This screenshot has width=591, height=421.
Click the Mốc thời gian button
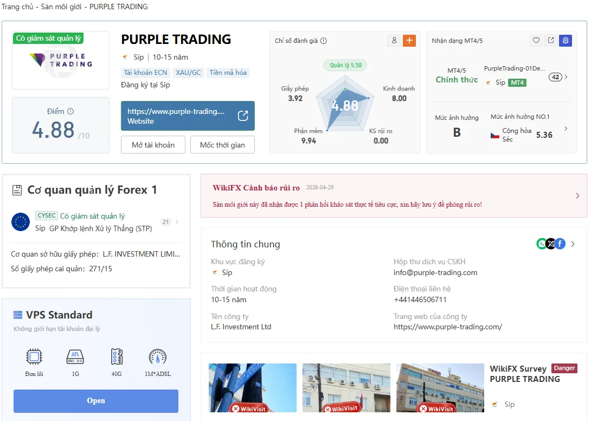[222, 145]
